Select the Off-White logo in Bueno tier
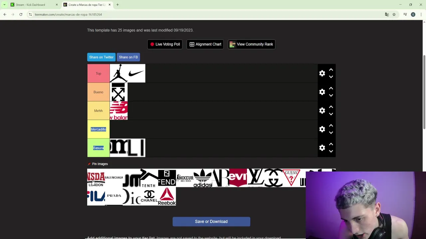 click(118, 92)
